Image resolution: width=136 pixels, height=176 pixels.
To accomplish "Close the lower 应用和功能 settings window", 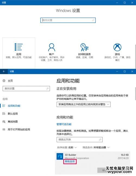I will 132,71.
